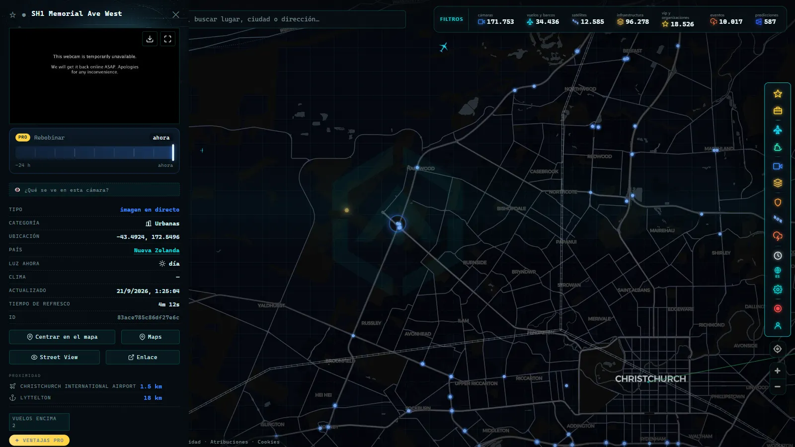
Task: Change language via the ES globe icon
Action: tap(778, 272)
